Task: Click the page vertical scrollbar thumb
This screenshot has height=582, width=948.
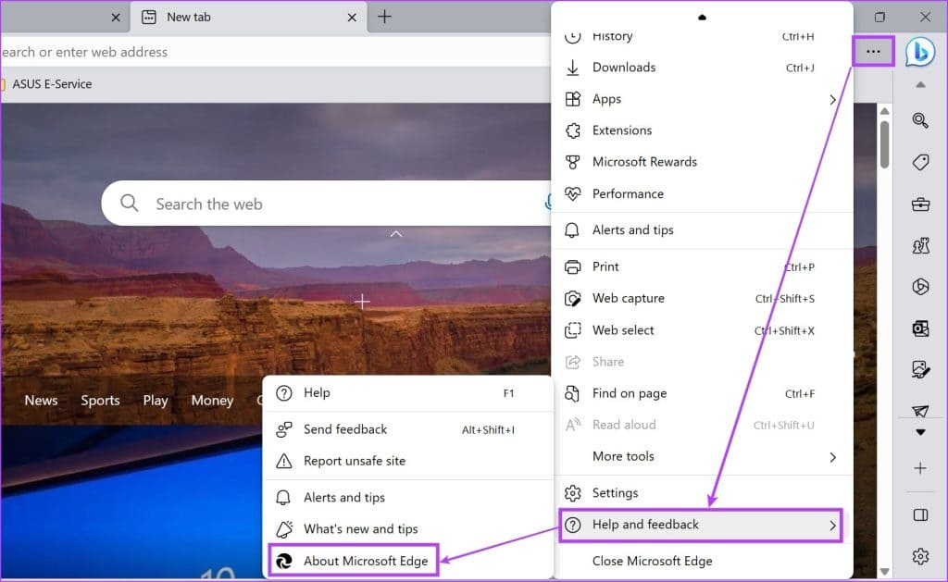Action: 884,144
